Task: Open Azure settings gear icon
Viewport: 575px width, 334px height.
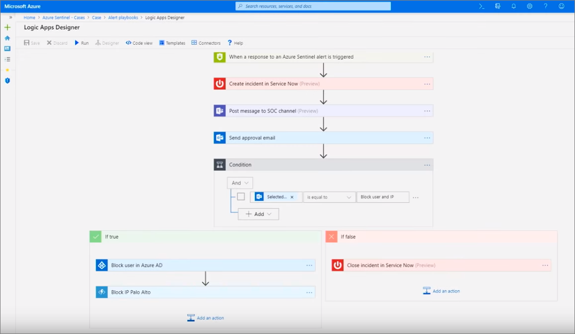Action: 530,6
